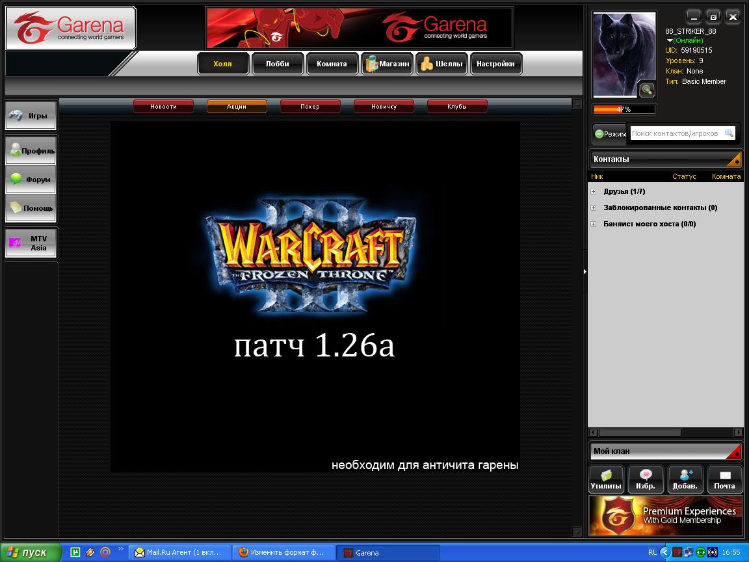749x562 pixels.
Task: Toggle the Режим mode button
Action: [610, 134]
